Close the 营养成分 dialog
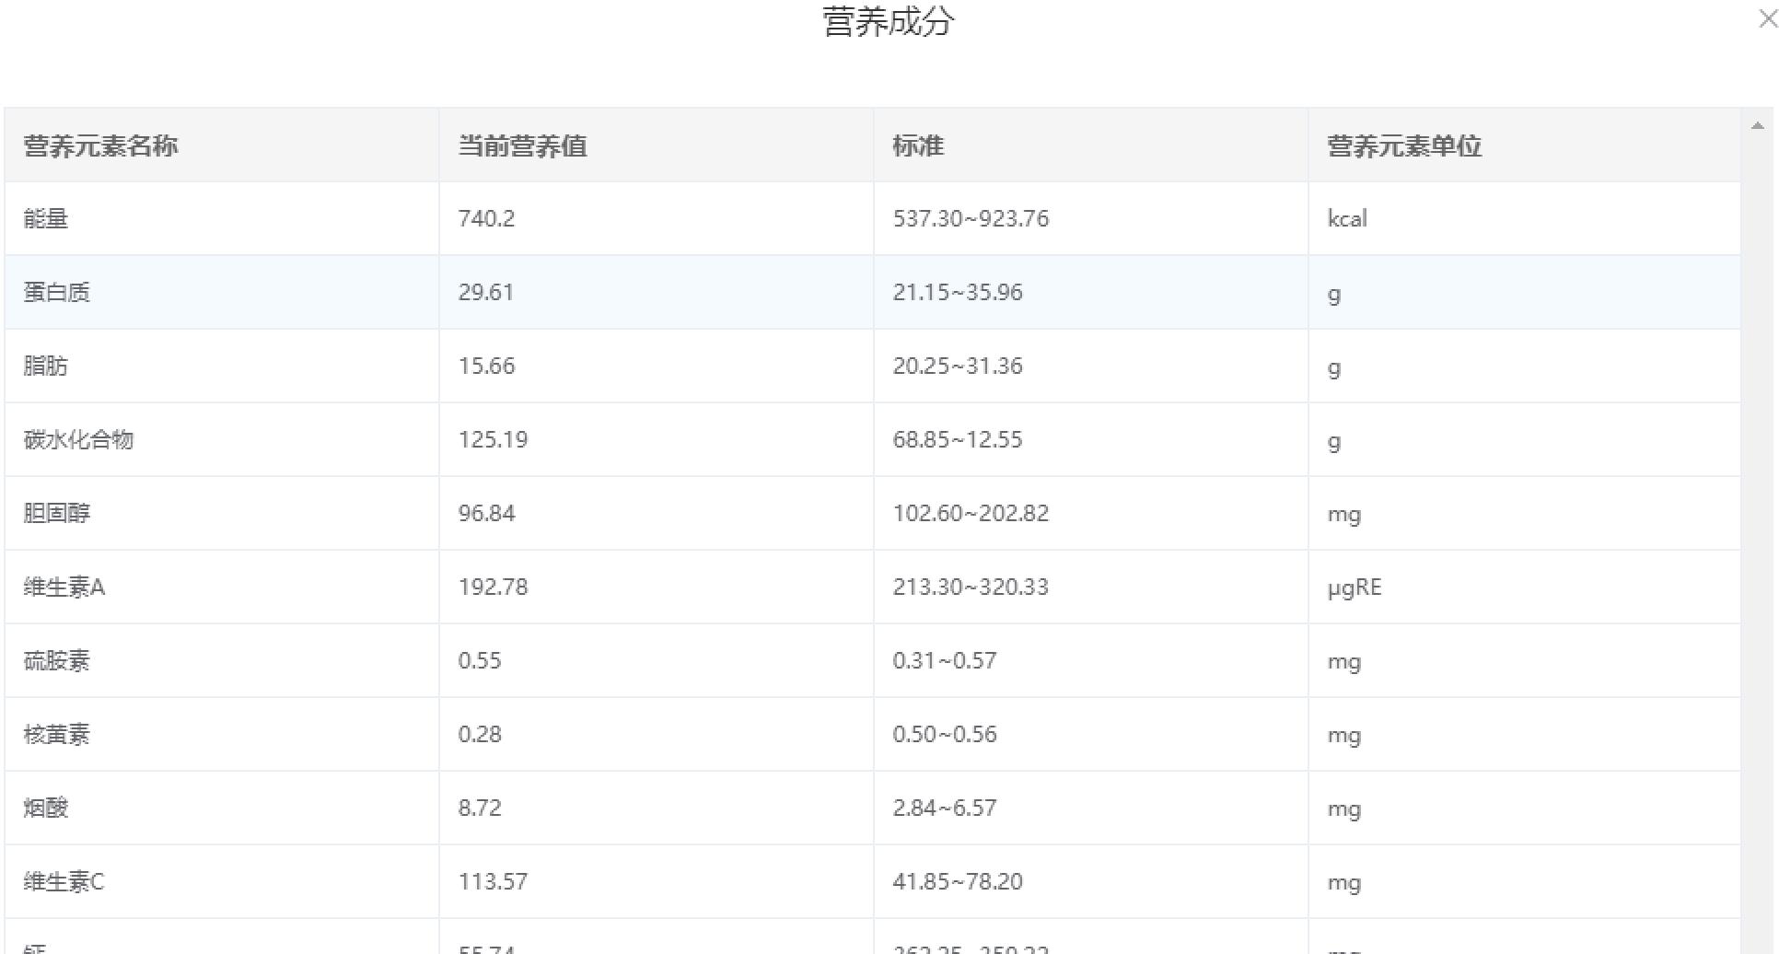Viewport: 1779px width, 954px height. [x=1767, y=19]
